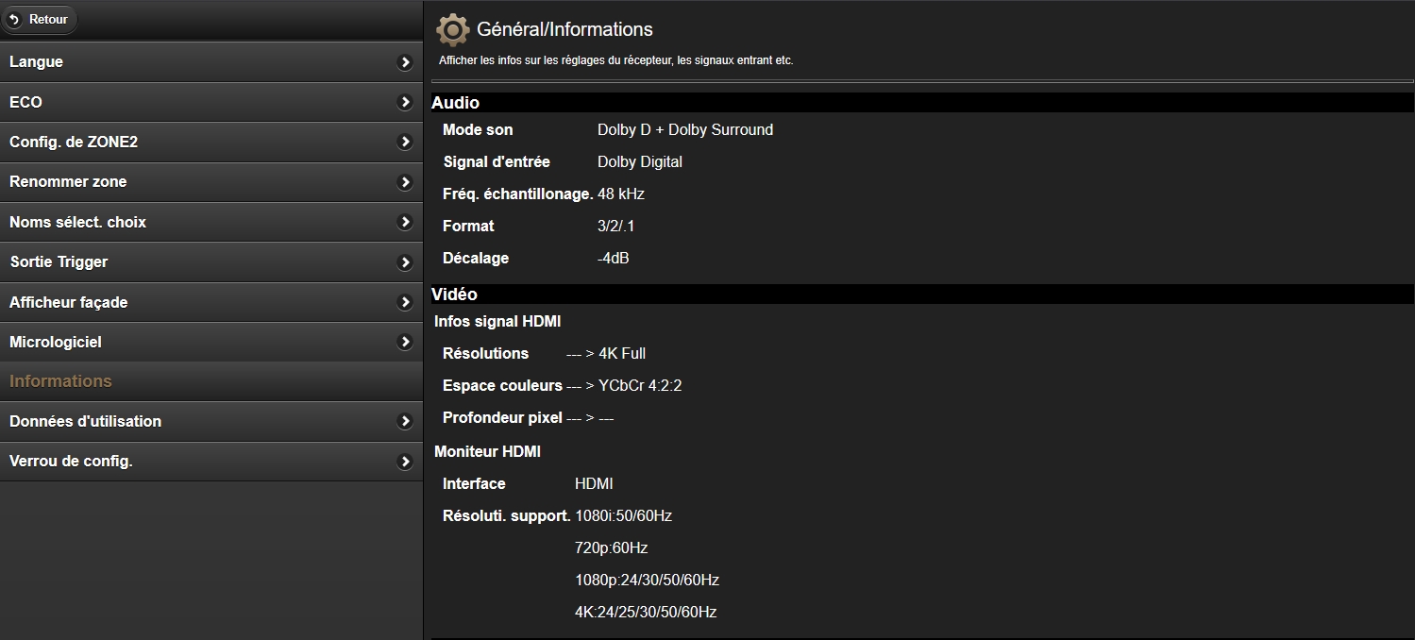Click the arrow icon next to Micrologiciel
Image resolution: width=1415 pixels, height=640 pixels.
click(x=405, y=343)
